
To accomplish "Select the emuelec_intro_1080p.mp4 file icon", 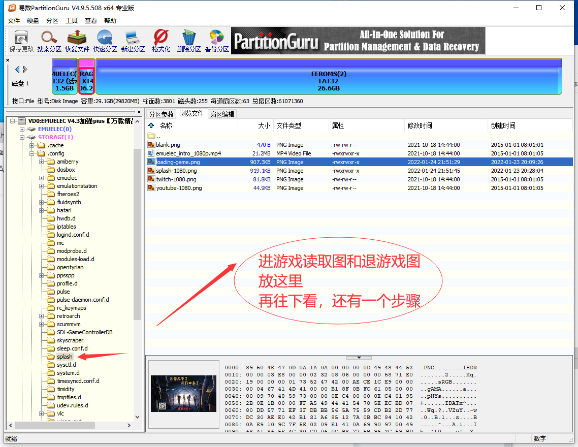I will 151,153.
